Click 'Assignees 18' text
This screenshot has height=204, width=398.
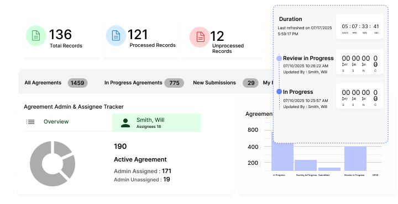tap(149, 127)
